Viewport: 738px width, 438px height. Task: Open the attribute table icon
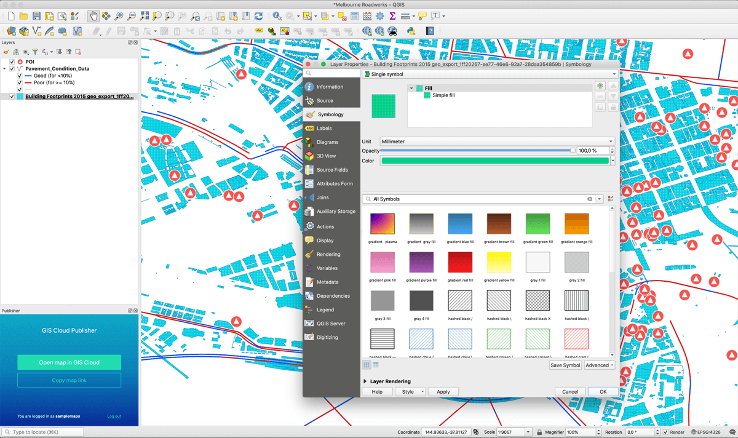(354, 16)
